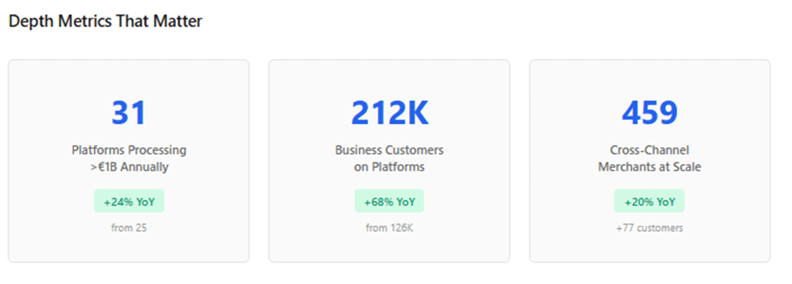Click the Merchants at Scale text
This screenshot has width=792, height=284.
click(650, 167)
